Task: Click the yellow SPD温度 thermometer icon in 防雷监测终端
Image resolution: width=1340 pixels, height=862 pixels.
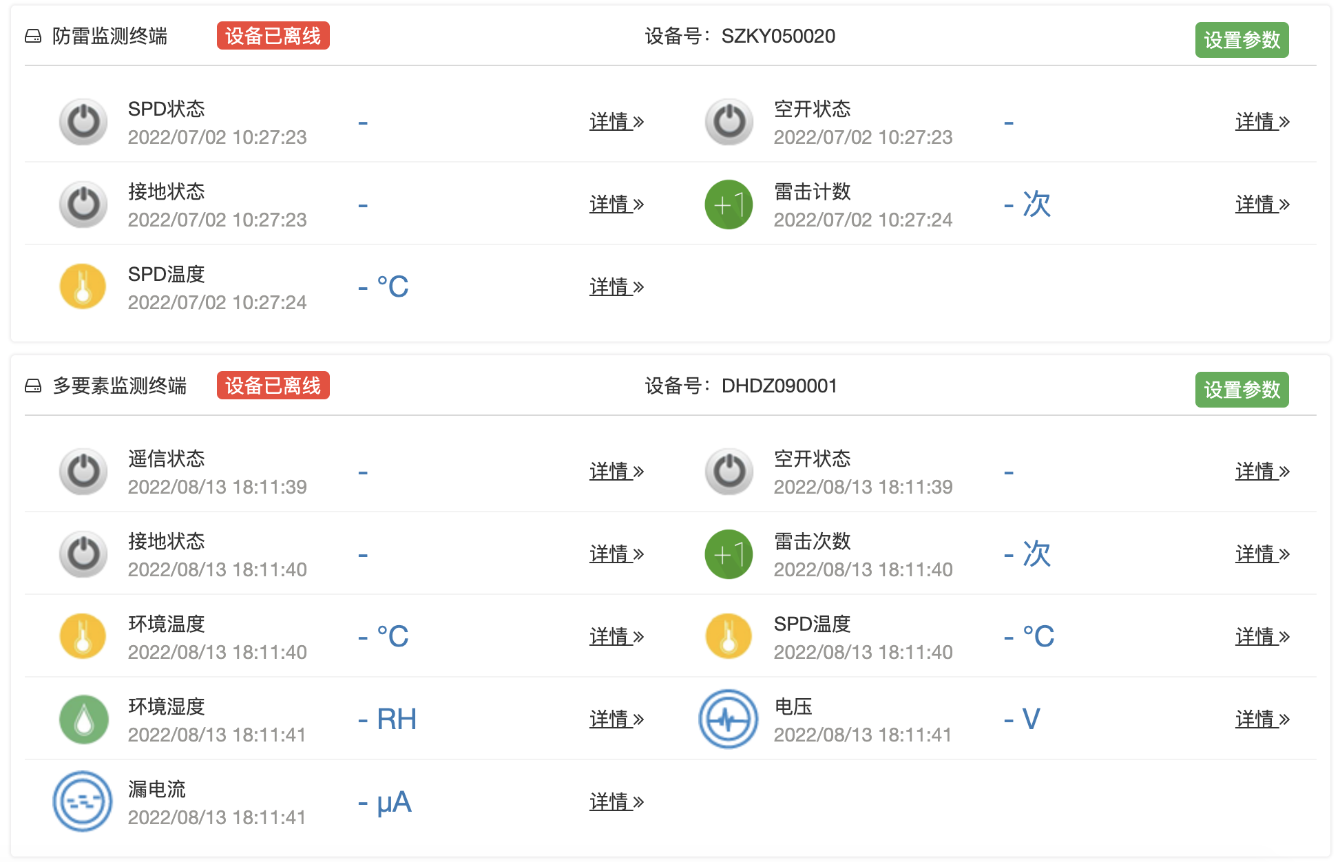Action: (x=83, y=287)
